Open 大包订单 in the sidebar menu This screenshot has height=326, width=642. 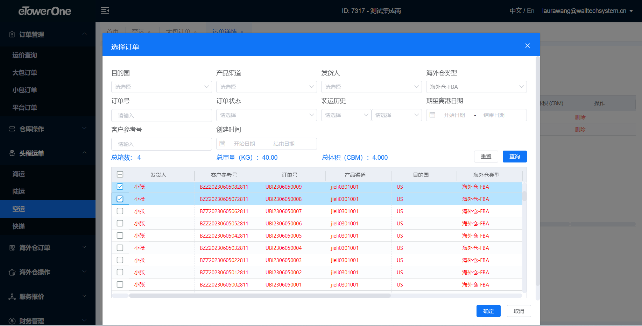click(24, 73)
